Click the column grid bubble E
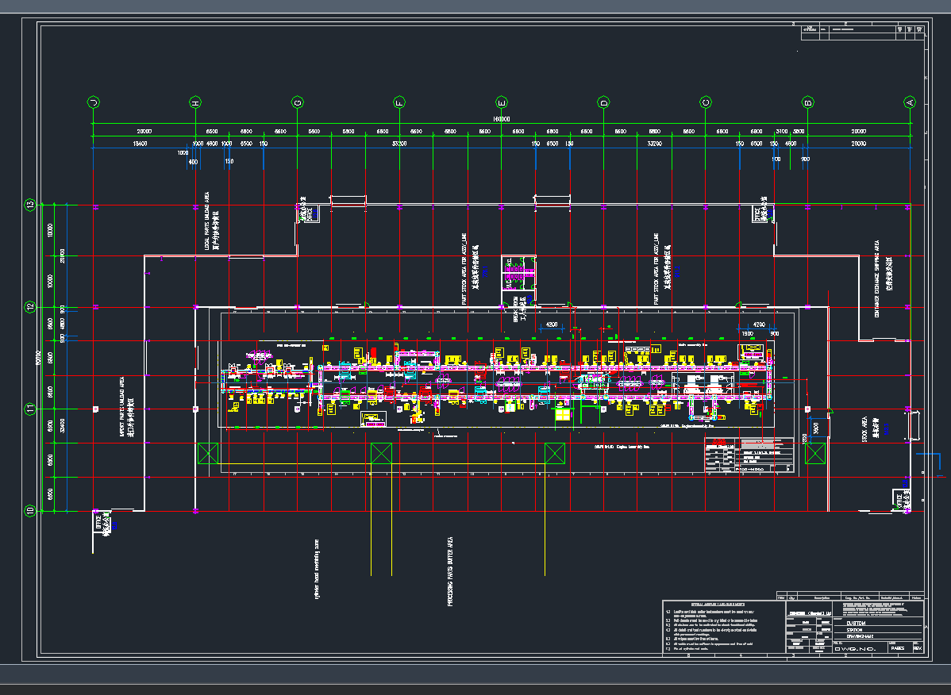The height and width of the screenshot is (695, 951). (502, 102)
